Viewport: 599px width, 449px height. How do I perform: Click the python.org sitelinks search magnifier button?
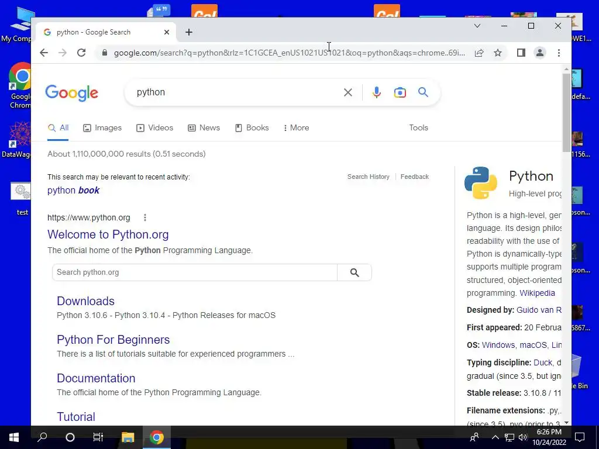[354, 272]
